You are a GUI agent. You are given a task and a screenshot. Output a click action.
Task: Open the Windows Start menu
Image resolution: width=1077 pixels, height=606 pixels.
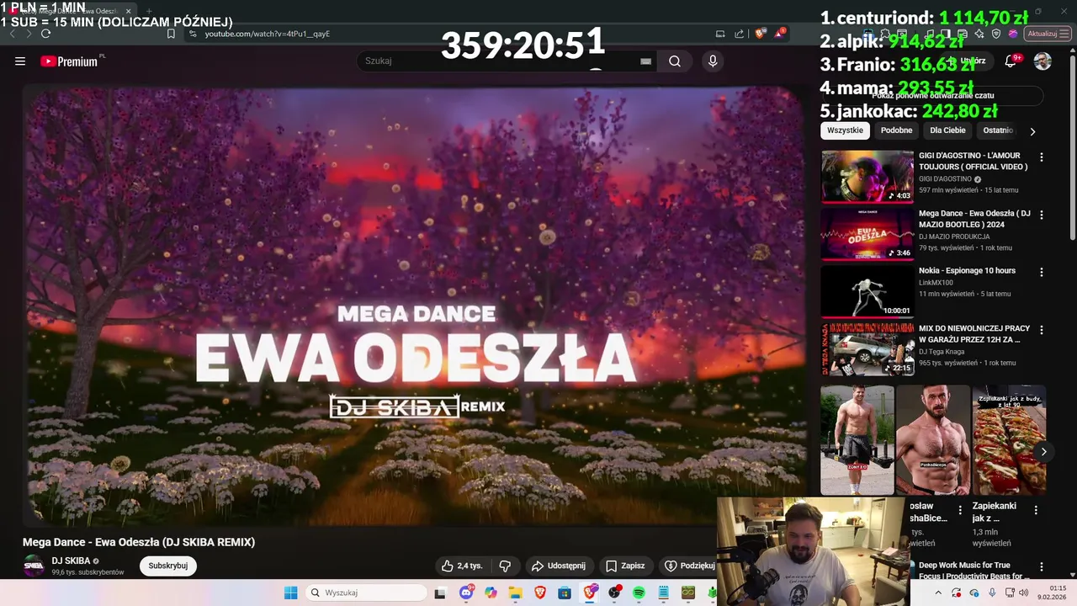tap(291, 593)
